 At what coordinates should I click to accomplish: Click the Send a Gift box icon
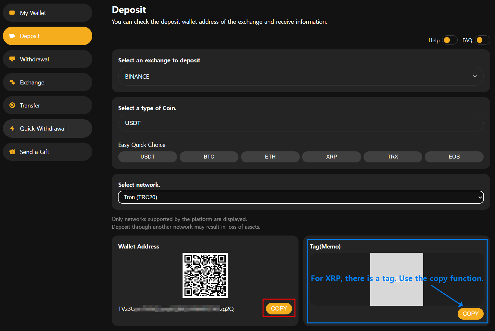(12, 152)
